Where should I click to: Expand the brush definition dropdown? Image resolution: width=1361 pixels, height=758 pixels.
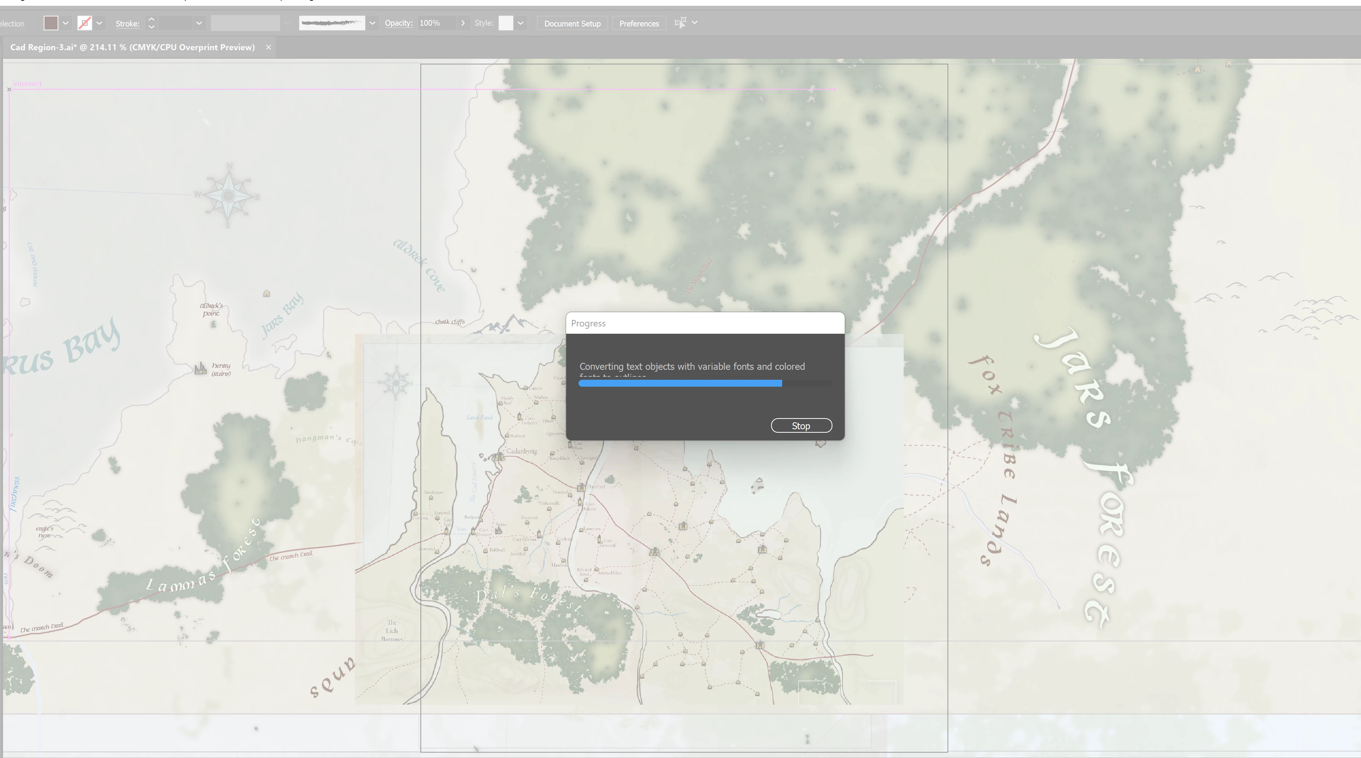click(x=372, y=23)
